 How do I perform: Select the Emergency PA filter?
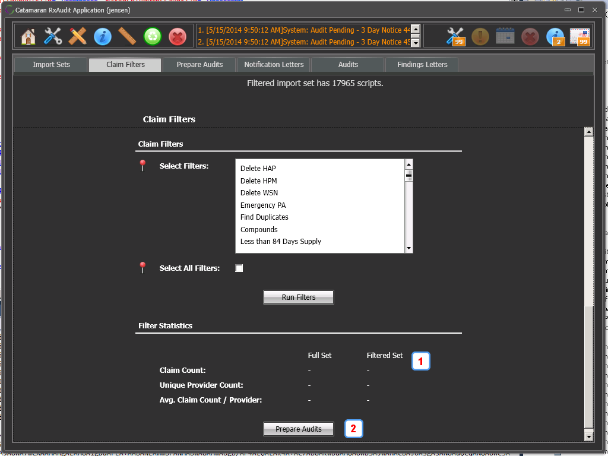263,205
